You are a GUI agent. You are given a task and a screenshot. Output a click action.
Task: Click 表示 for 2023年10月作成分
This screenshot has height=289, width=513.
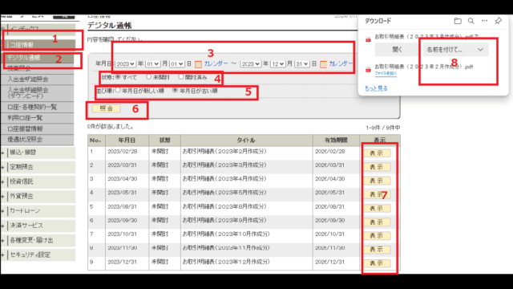tap(377, 235)
